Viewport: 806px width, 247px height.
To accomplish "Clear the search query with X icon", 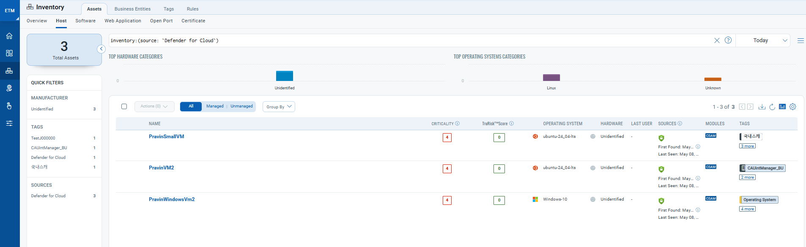I will (717, 40).
